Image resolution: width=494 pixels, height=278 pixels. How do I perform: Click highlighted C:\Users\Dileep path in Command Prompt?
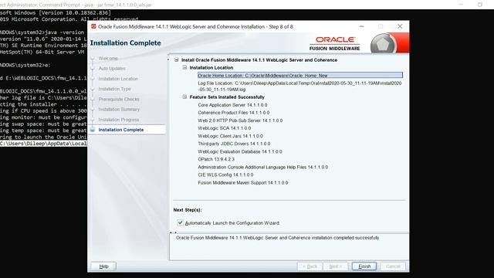[x=43, y=144]
